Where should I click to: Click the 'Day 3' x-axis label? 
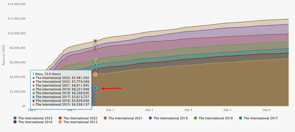click(x=149, y=110)
